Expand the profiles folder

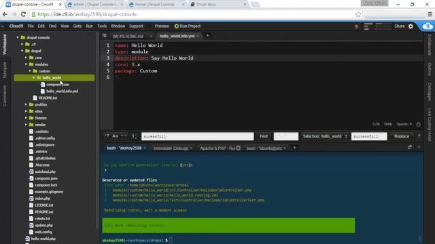click(x=26, y=104)
